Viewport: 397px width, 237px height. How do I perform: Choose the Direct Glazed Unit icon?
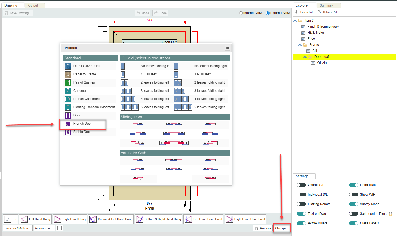click(68, 66)
